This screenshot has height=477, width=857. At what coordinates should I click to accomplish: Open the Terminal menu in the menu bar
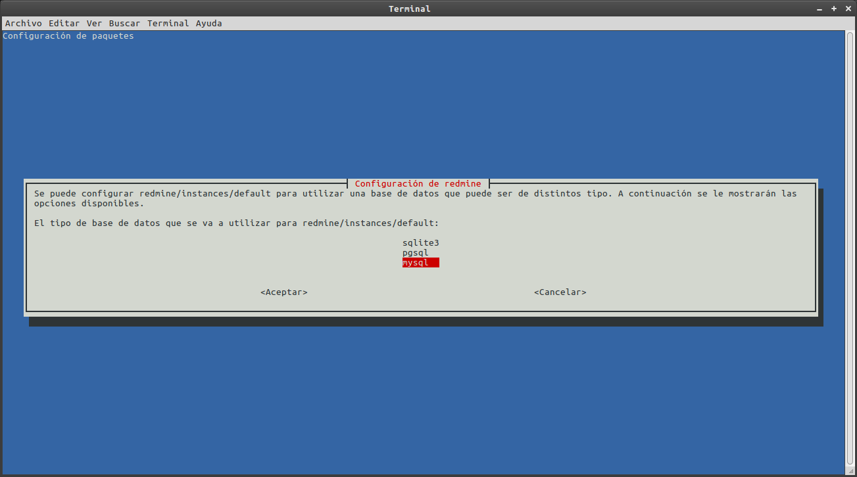click(x=168, y=23)
